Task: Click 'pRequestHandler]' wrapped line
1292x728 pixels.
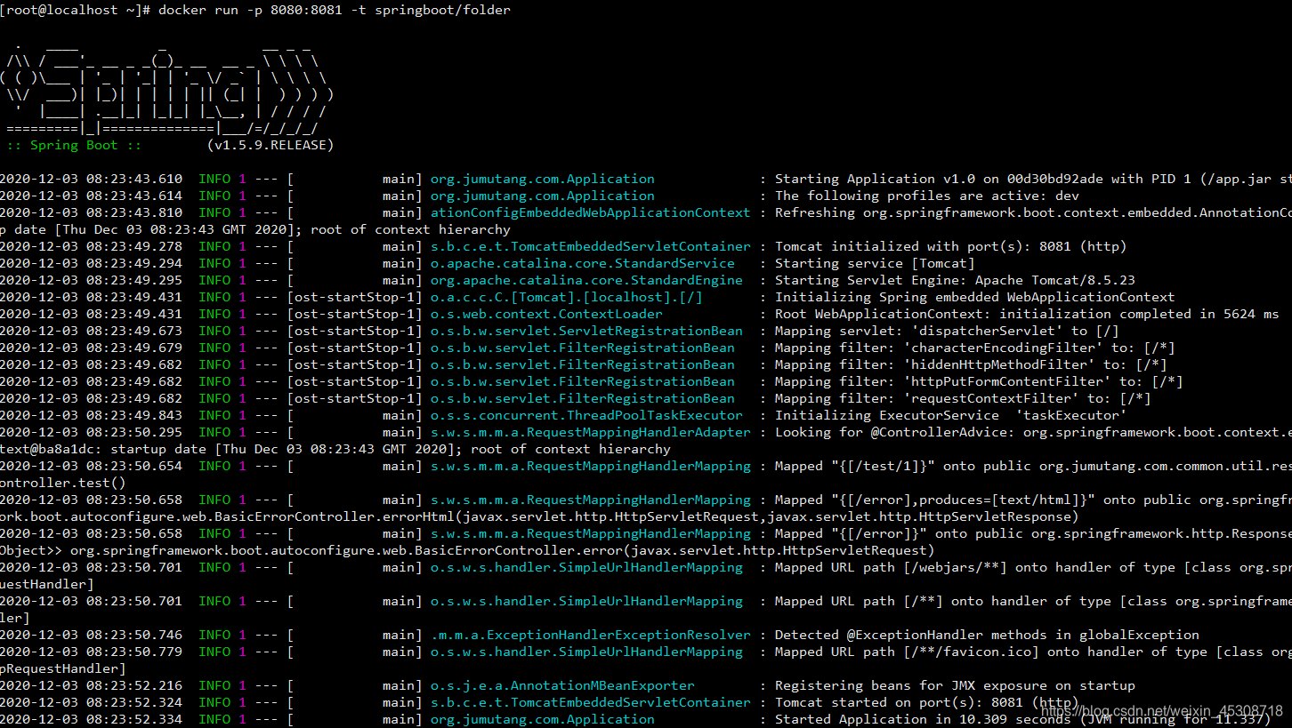Action: point(63,668)
